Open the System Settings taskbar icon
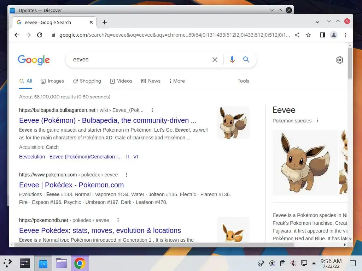 25,263
